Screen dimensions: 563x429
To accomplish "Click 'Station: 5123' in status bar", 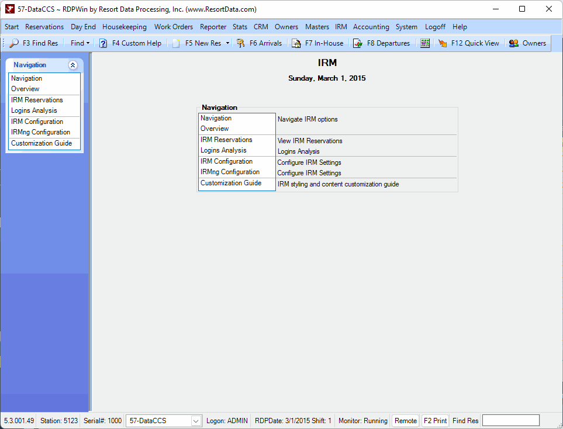I will pyautogui.click(x=59, y=421).
